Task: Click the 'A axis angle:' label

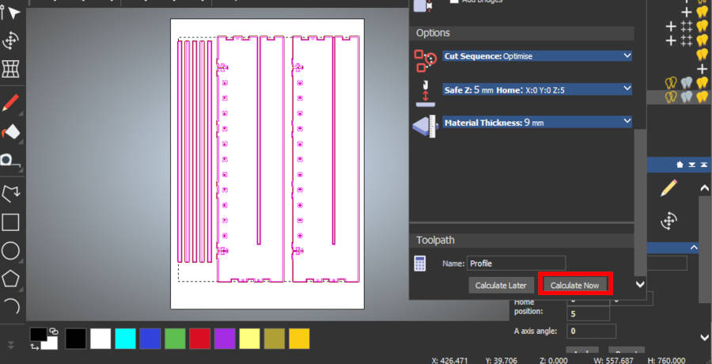Action: (x=535, y=331)
